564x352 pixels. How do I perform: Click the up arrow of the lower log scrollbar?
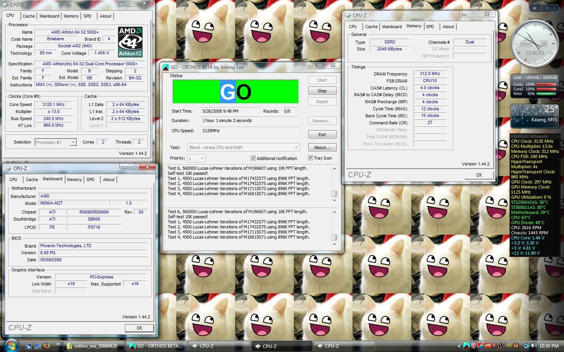coord(334,212)
